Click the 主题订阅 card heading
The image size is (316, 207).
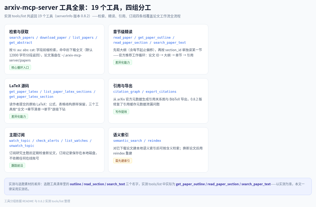coord(17,135)
